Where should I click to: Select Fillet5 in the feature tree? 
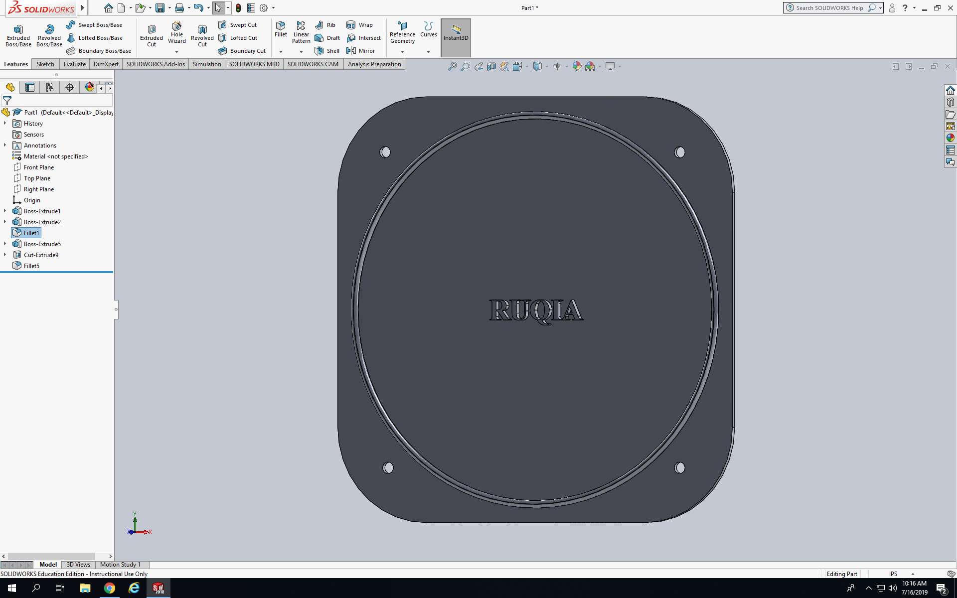[31, 266]
